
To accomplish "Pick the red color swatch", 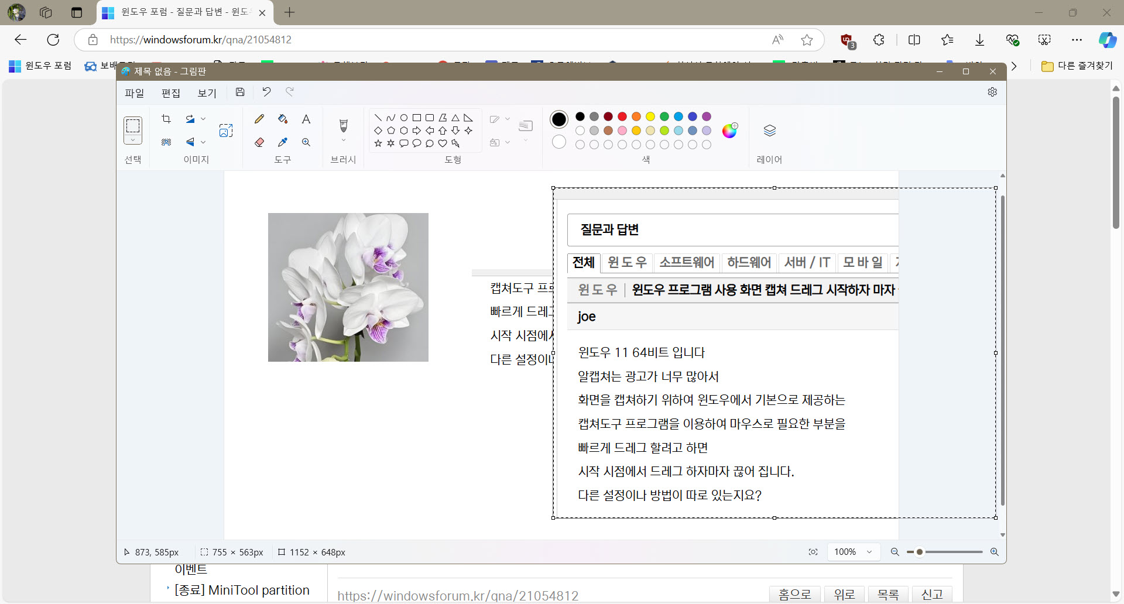I will pos(622,116).
